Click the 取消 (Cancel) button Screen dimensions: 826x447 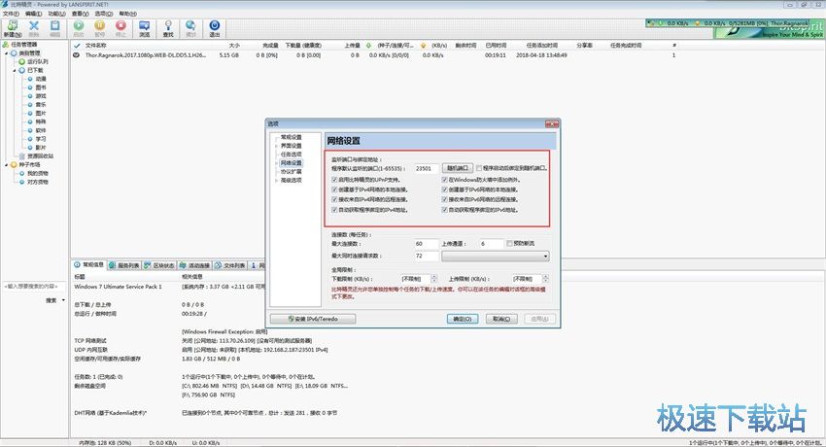click(501, 319)
